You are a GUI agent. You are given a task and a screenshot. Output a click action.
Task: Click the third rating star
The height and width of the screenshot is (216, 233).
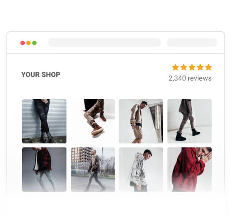(x=192, y=67)
